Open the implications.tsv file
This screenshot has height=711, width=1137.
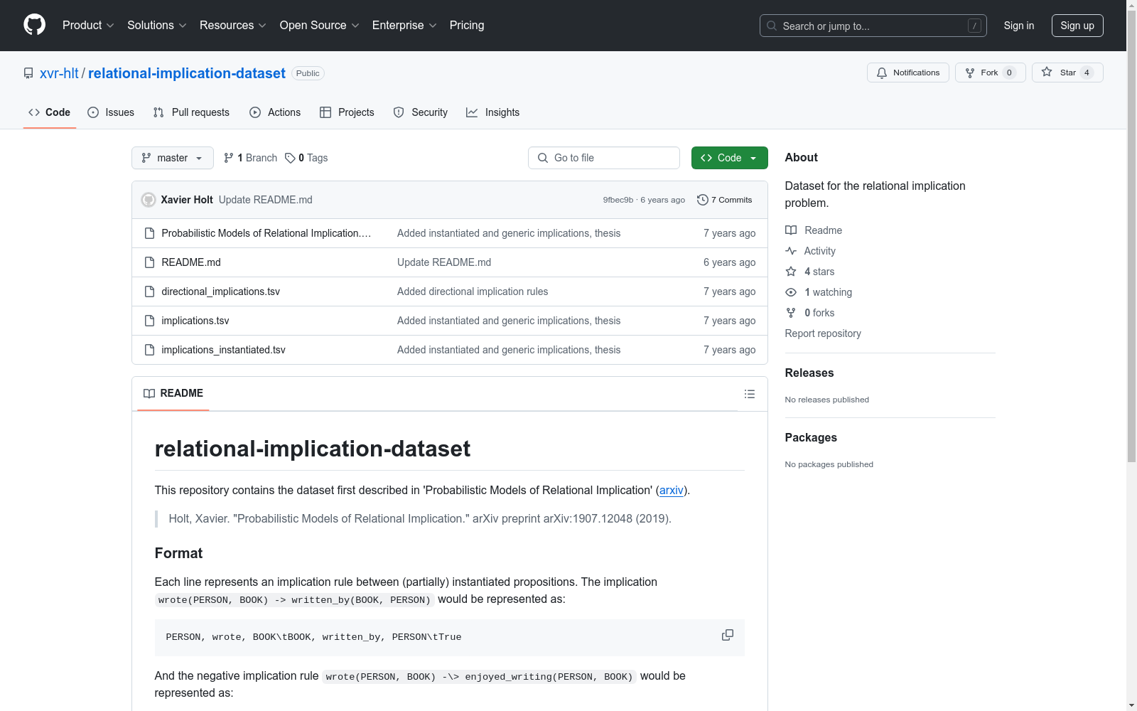(x=195, y=321)
